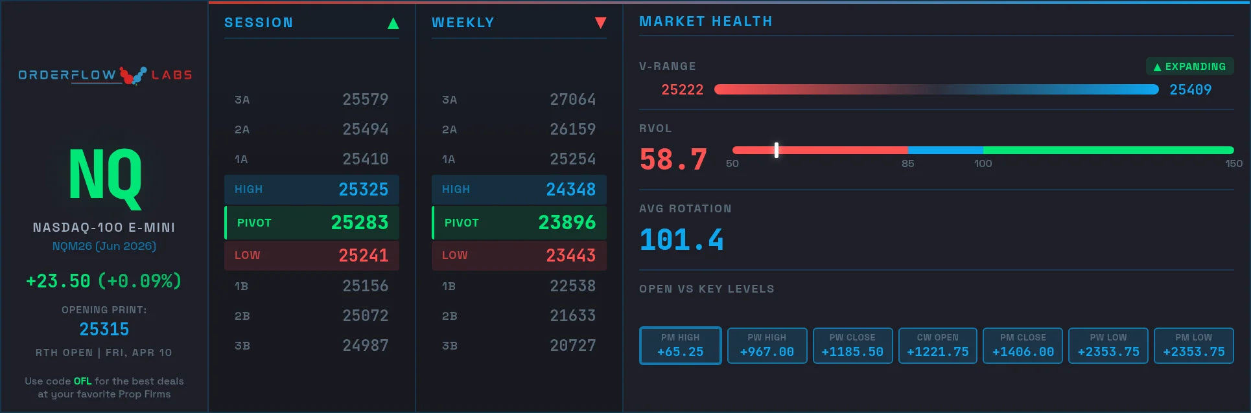Click Weekly 1A value 25254
Image resolution: width=1251 pixels, height=413 pixels.
(573, 159)
